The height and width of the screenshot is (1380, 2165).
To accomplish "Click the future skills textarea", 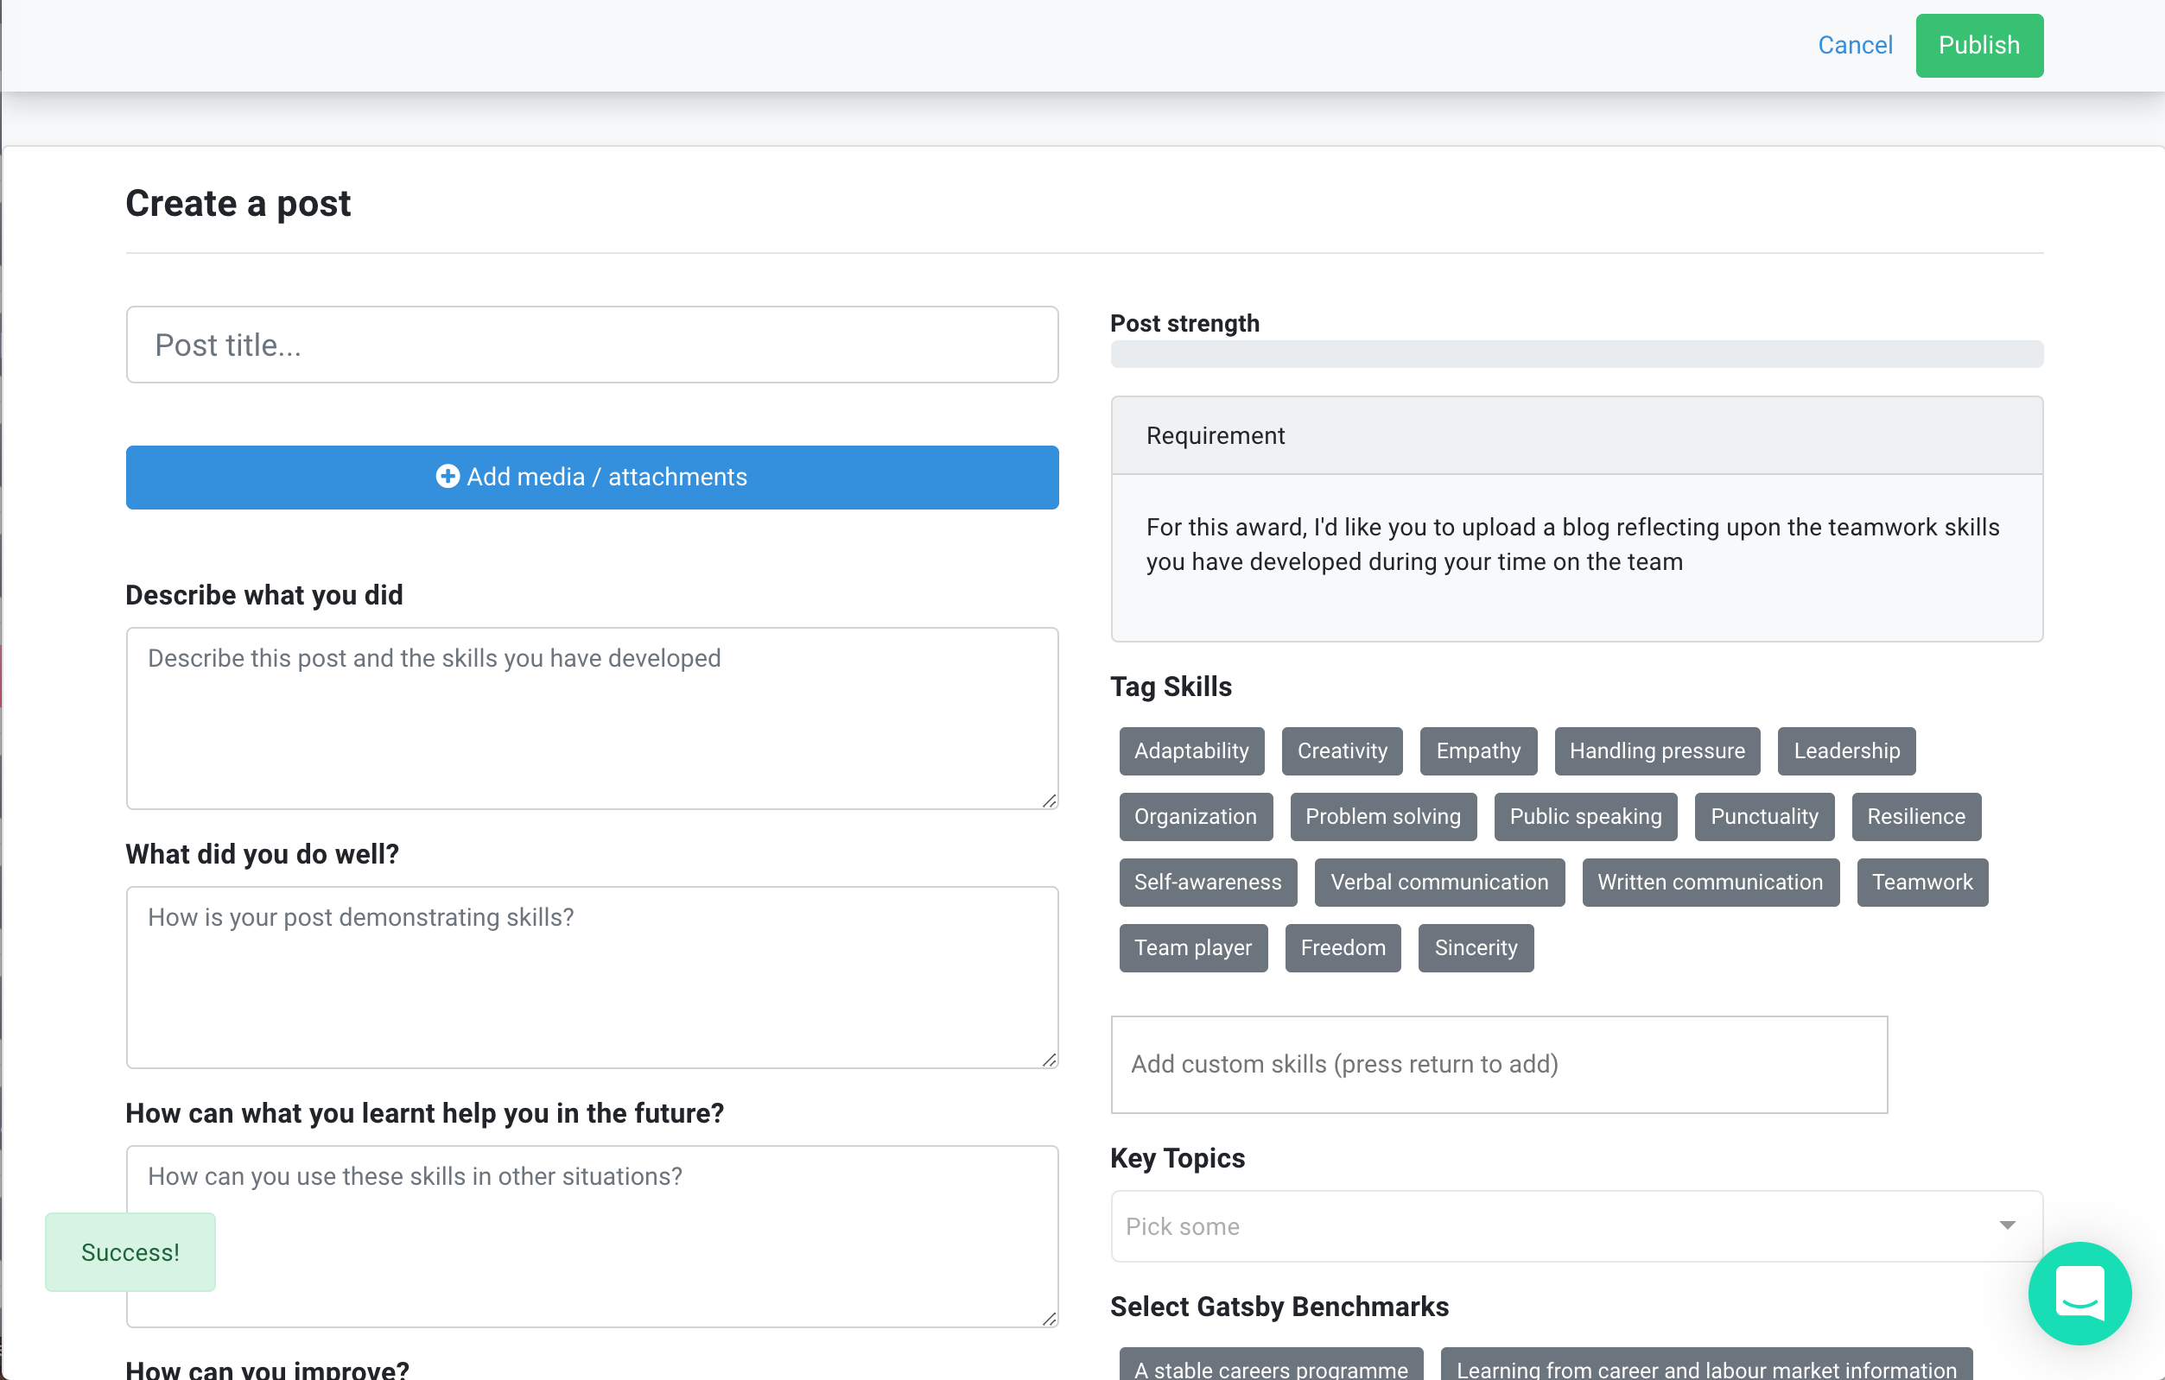I will [x=592, y=1236].
